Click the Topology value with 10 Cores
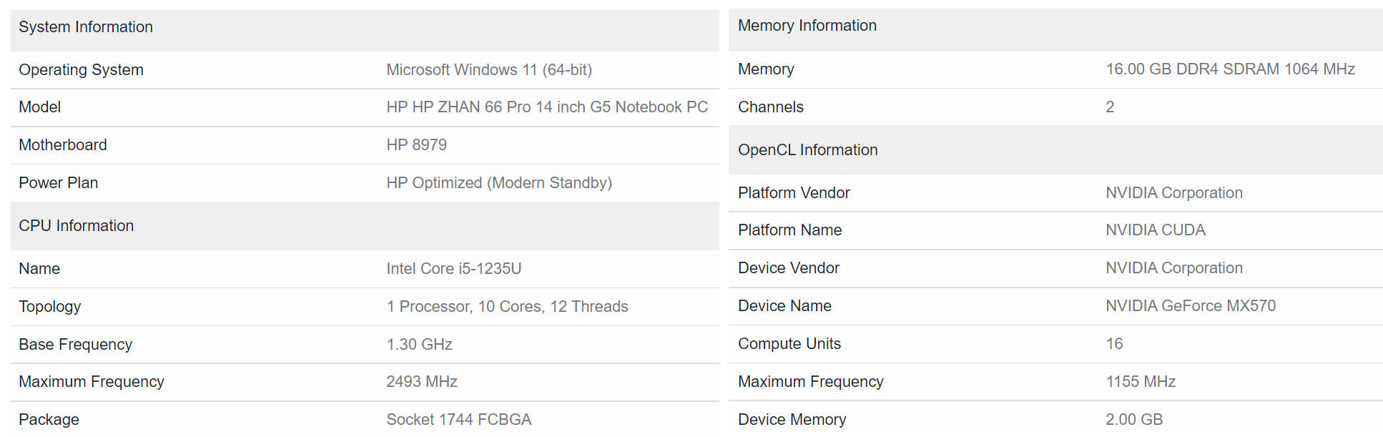Image resolution: width=1383 pixels, height=437 pixels. point(507,307)
